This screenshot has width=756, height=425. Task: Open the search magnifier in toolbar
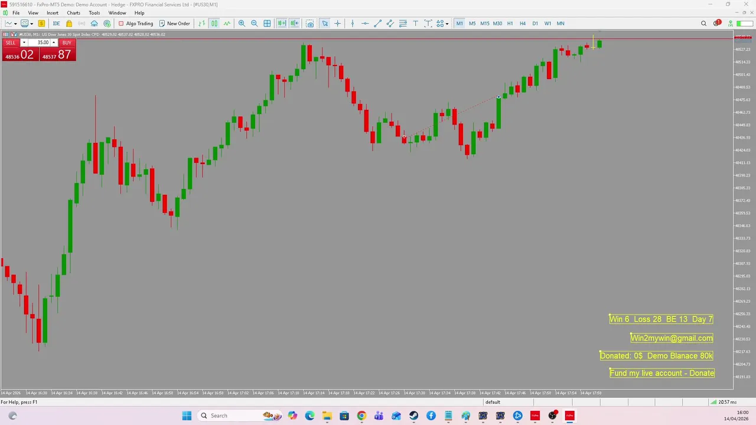[x=703, y=24]
